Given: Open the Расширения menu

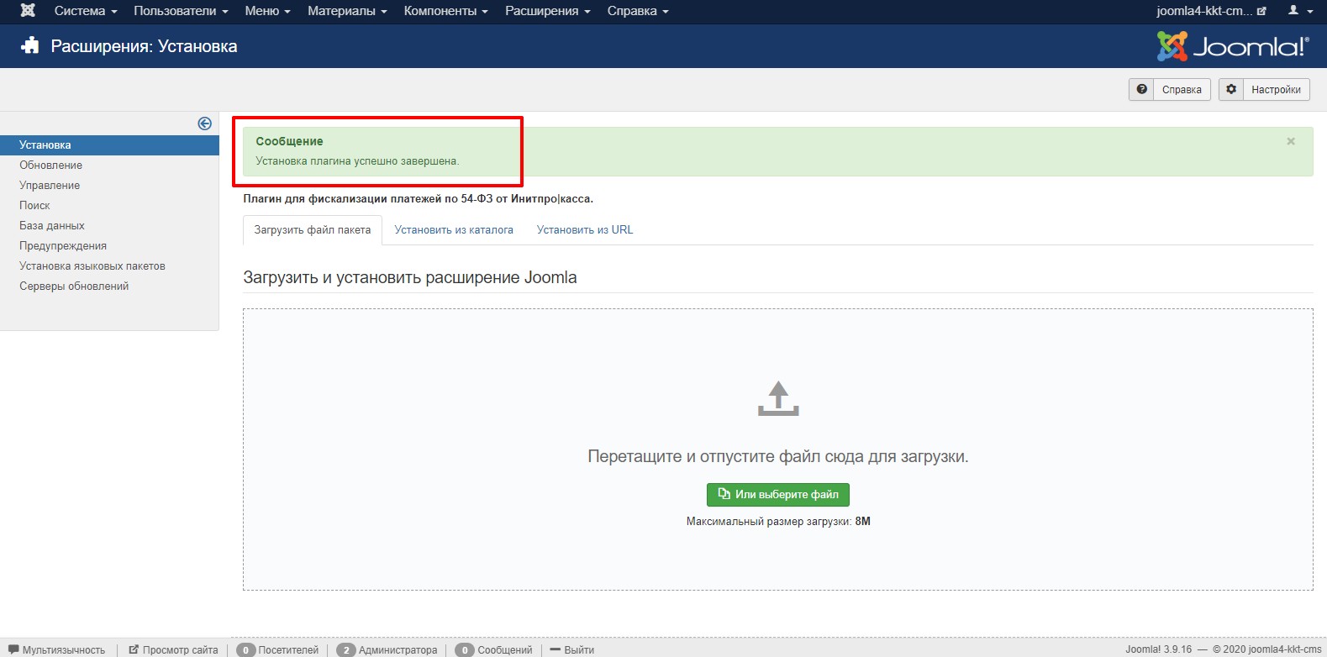Looking at the screenshot, I should pyautogui.click(x=547, y=11).
